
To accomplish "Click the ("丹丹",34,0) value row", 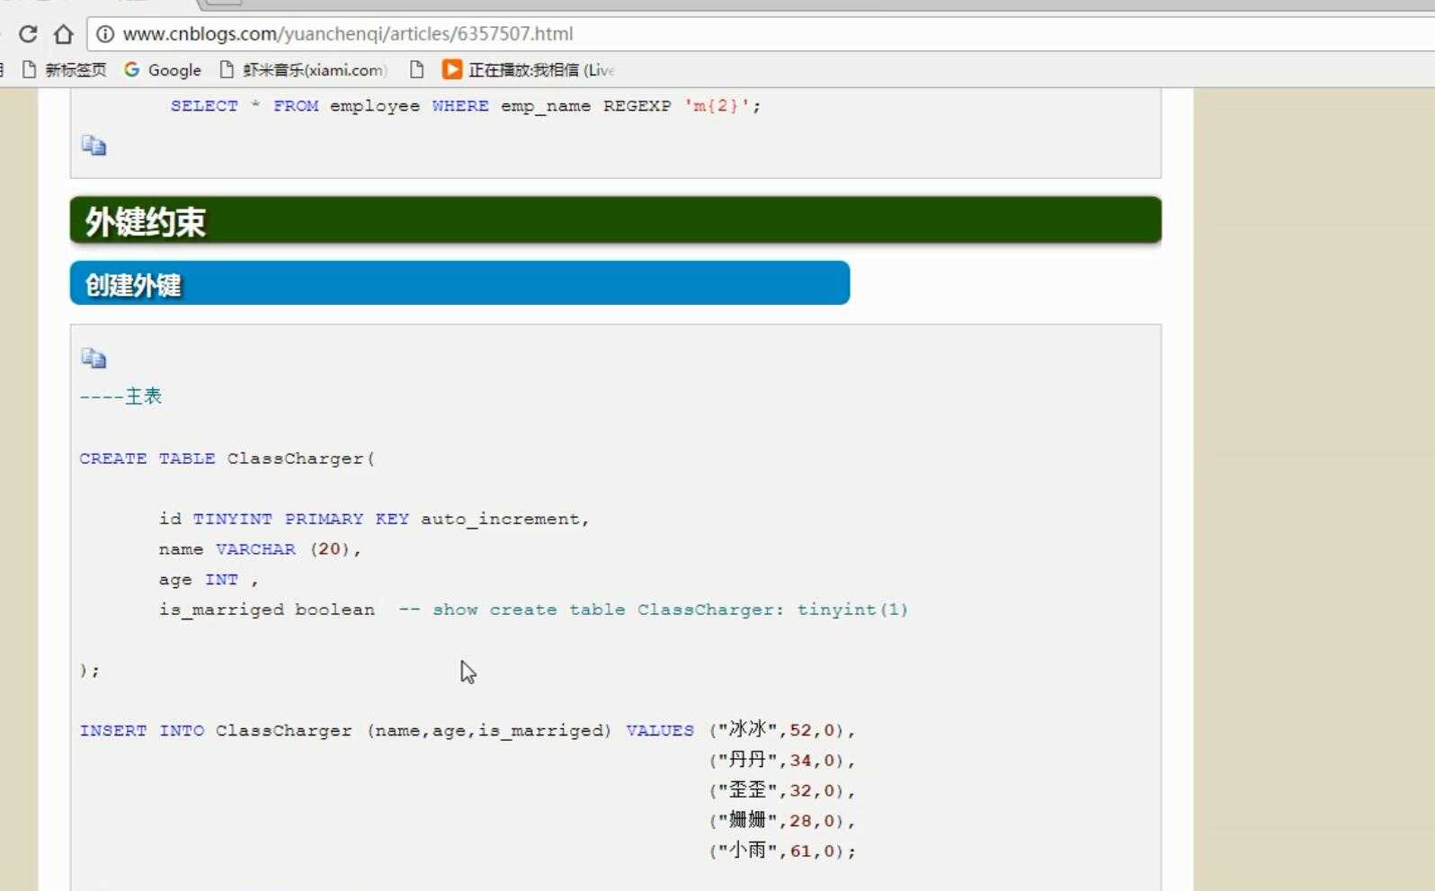I will [x=782, y=761].
